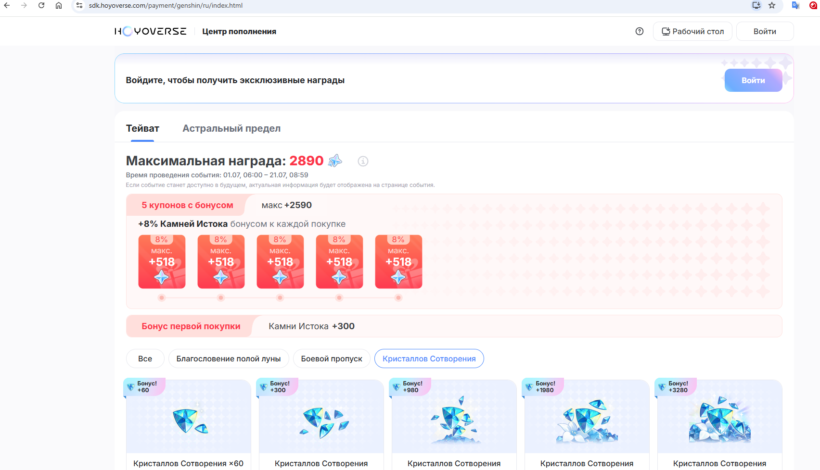The height and width of the screenshot is (470, 820).
Task: Filter by 'Благословение полой луны'
Action: pyautogui.click(x=229, y=359)
